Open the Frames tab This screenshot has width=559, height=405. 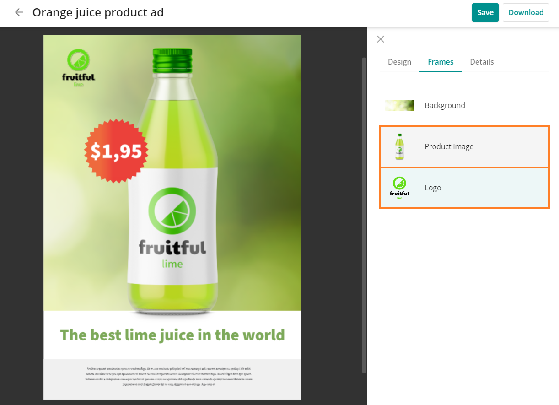tap(441, 62)
